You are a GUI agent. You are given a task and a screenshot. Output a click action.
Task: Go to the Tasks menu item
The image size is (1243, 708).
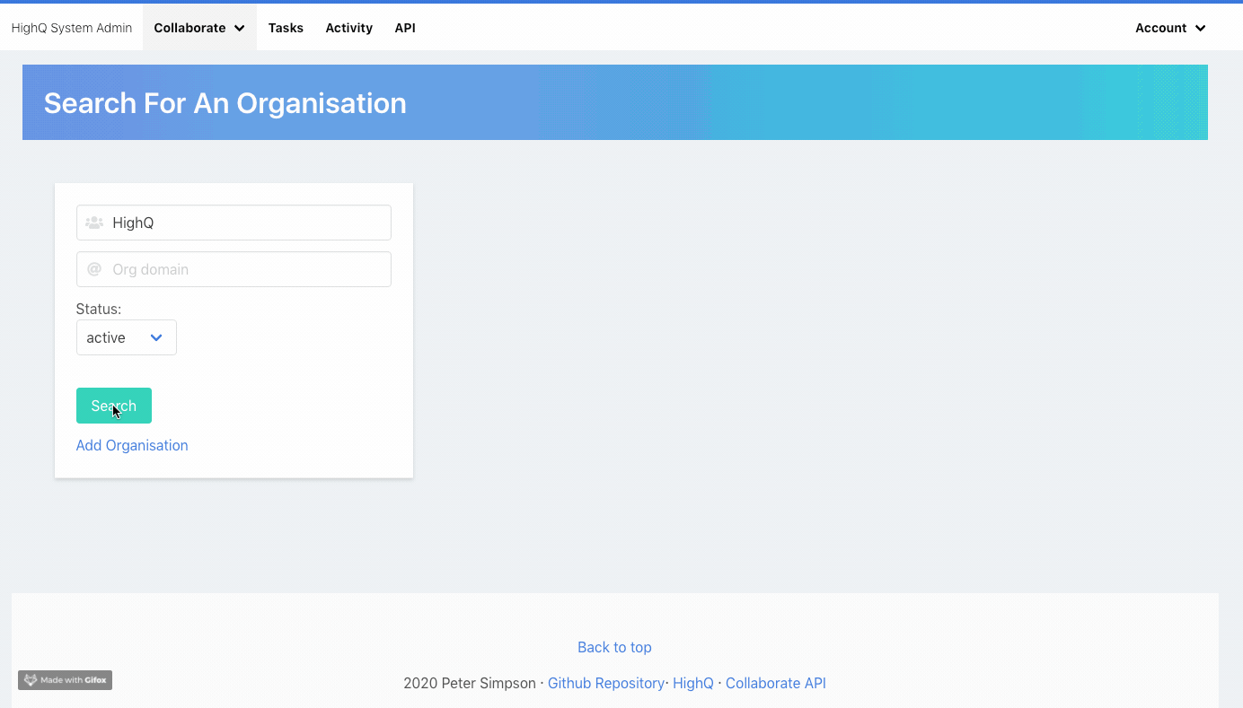point(286,28)
